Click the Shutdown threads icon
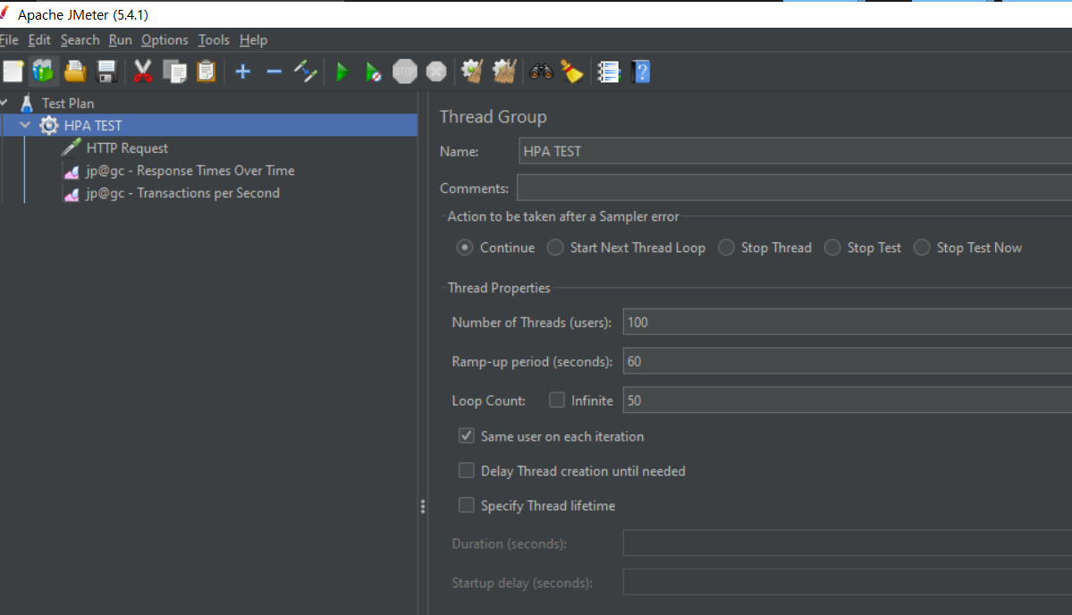 (436, 72)
